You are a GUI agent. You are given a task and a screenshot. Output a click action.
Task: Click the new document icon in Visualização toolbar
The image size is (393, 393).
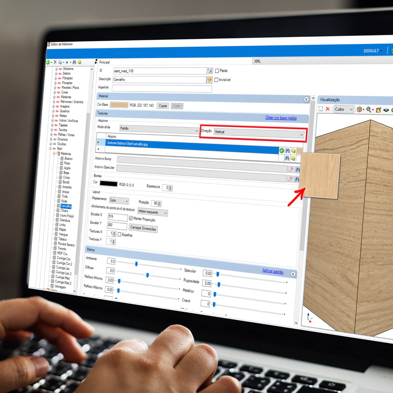pyautogui.click(x=321, y=108)
